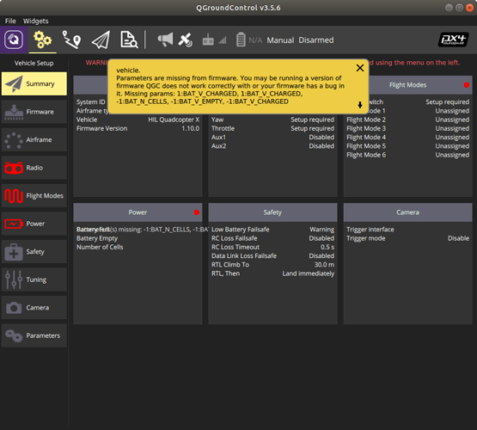Click the Camera summary panel header
The width and height of the screenshot is (477, 430).
[x=407, y=212]
